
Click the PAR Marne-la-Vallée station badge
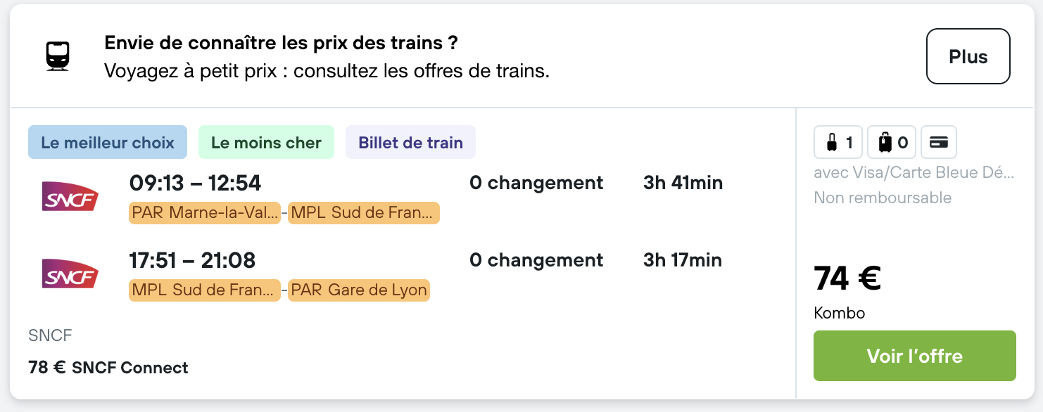[205, 213]
